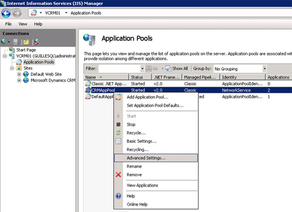Choose Rename from the context menu
This screenshot has height=212, width=292.
[156, 166]
